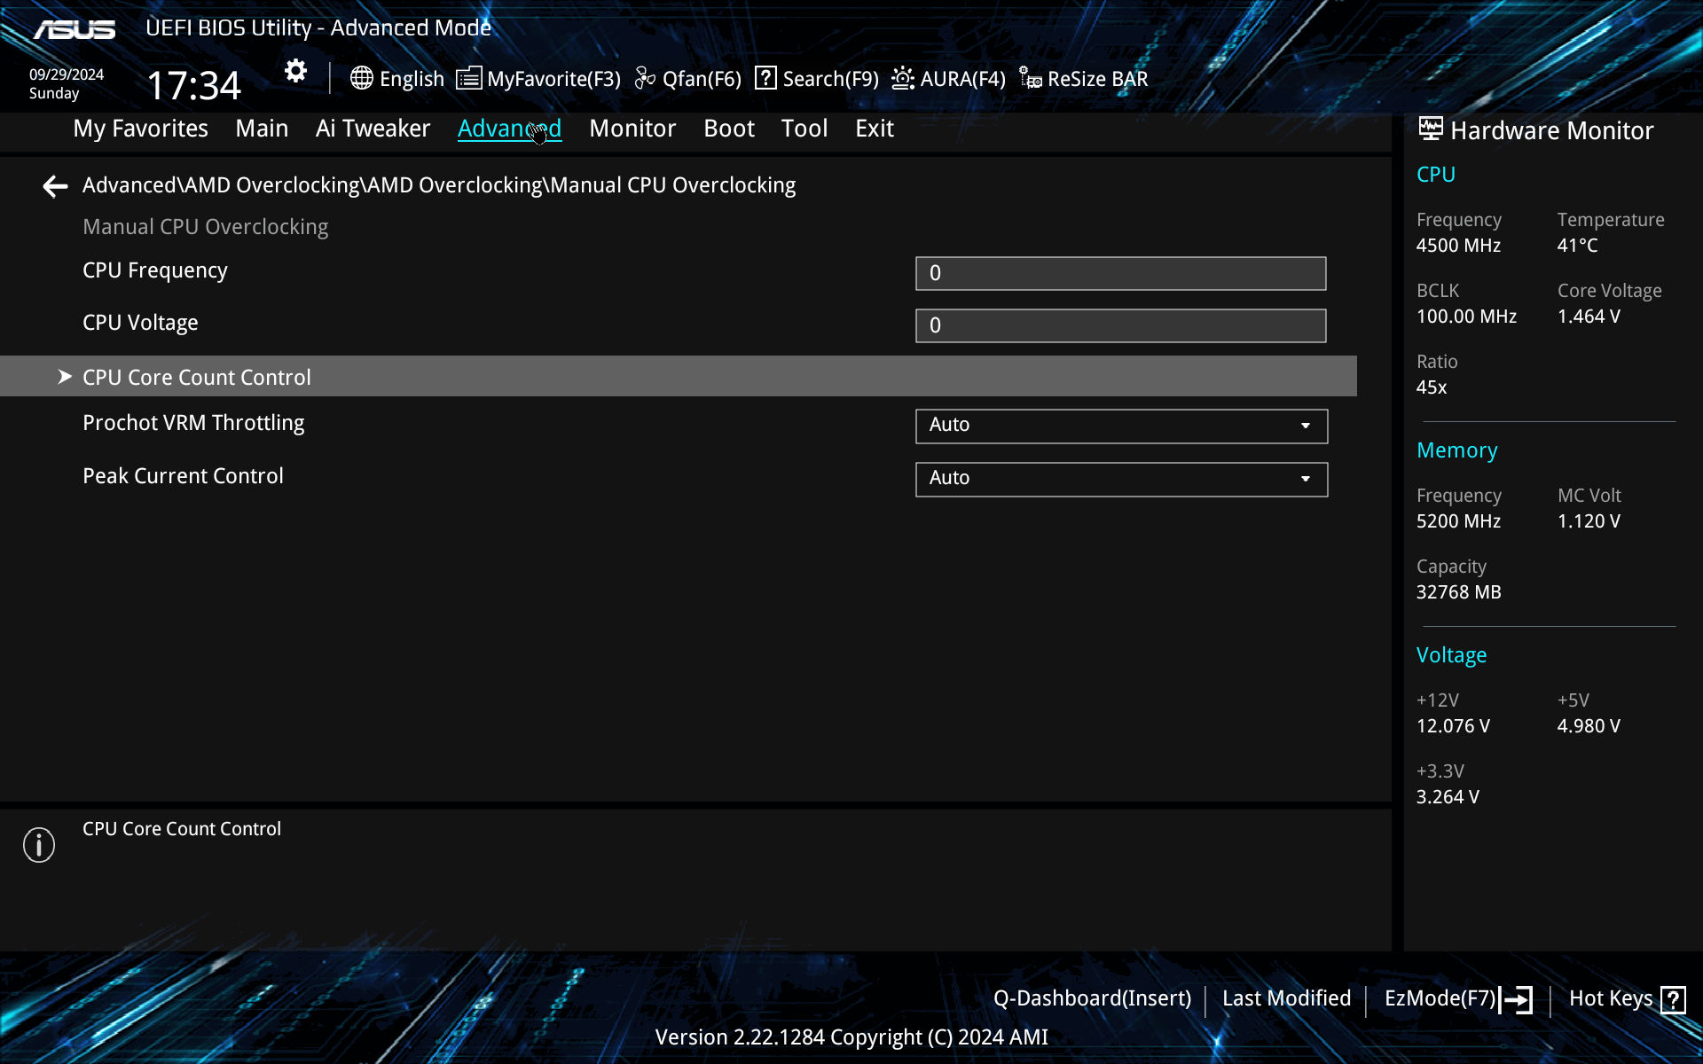
Task: Click the Prochot VRM Throttling label
Action: point(193,423)
